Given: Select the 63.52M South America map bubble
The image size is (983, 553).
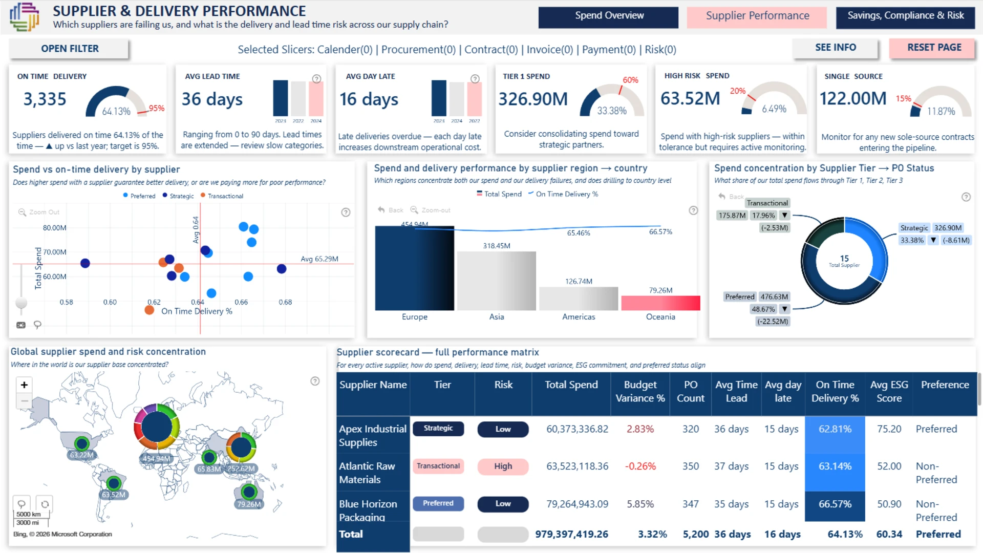Looking at the screenshot, I should coord(114,483).
